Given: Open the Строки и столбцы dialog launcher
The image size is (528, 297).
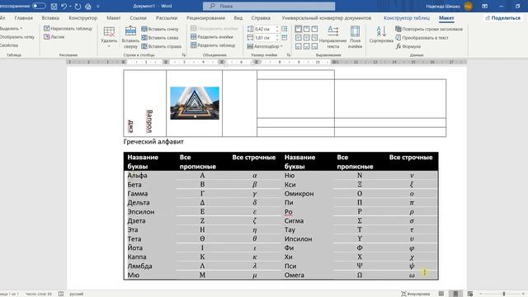Looking at the screenshot, I should click(184, 55).
